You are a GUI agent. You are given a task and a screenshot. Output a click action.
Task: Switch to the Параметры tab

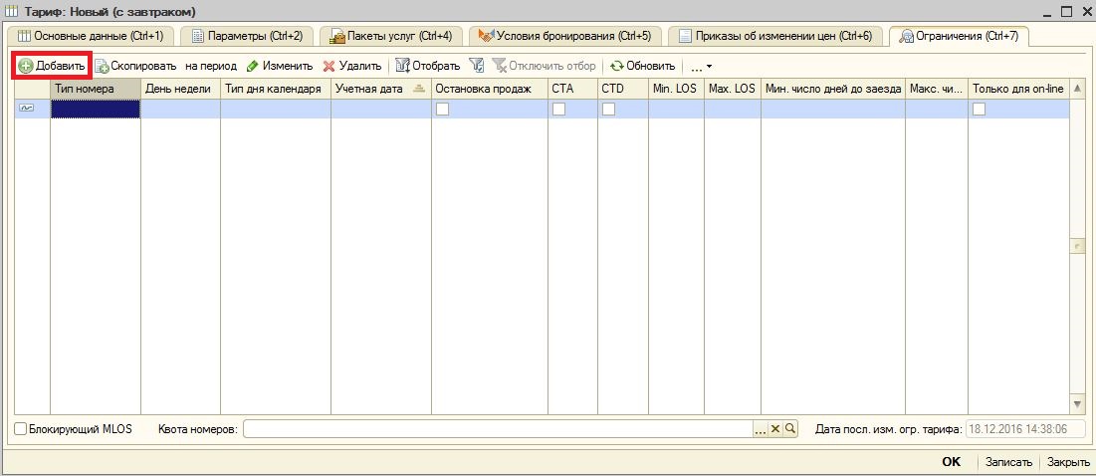pyautogui.click(x=248, y=36)
